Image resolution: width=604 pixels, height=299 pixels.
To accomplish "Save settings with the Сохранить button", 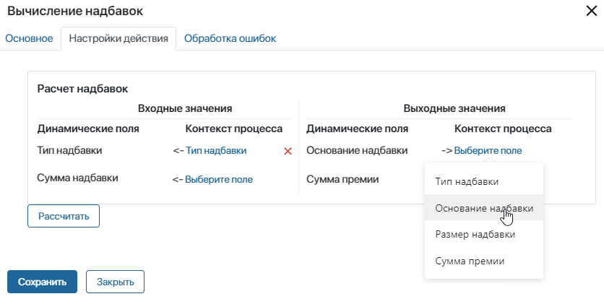I will tap(42, 282).
